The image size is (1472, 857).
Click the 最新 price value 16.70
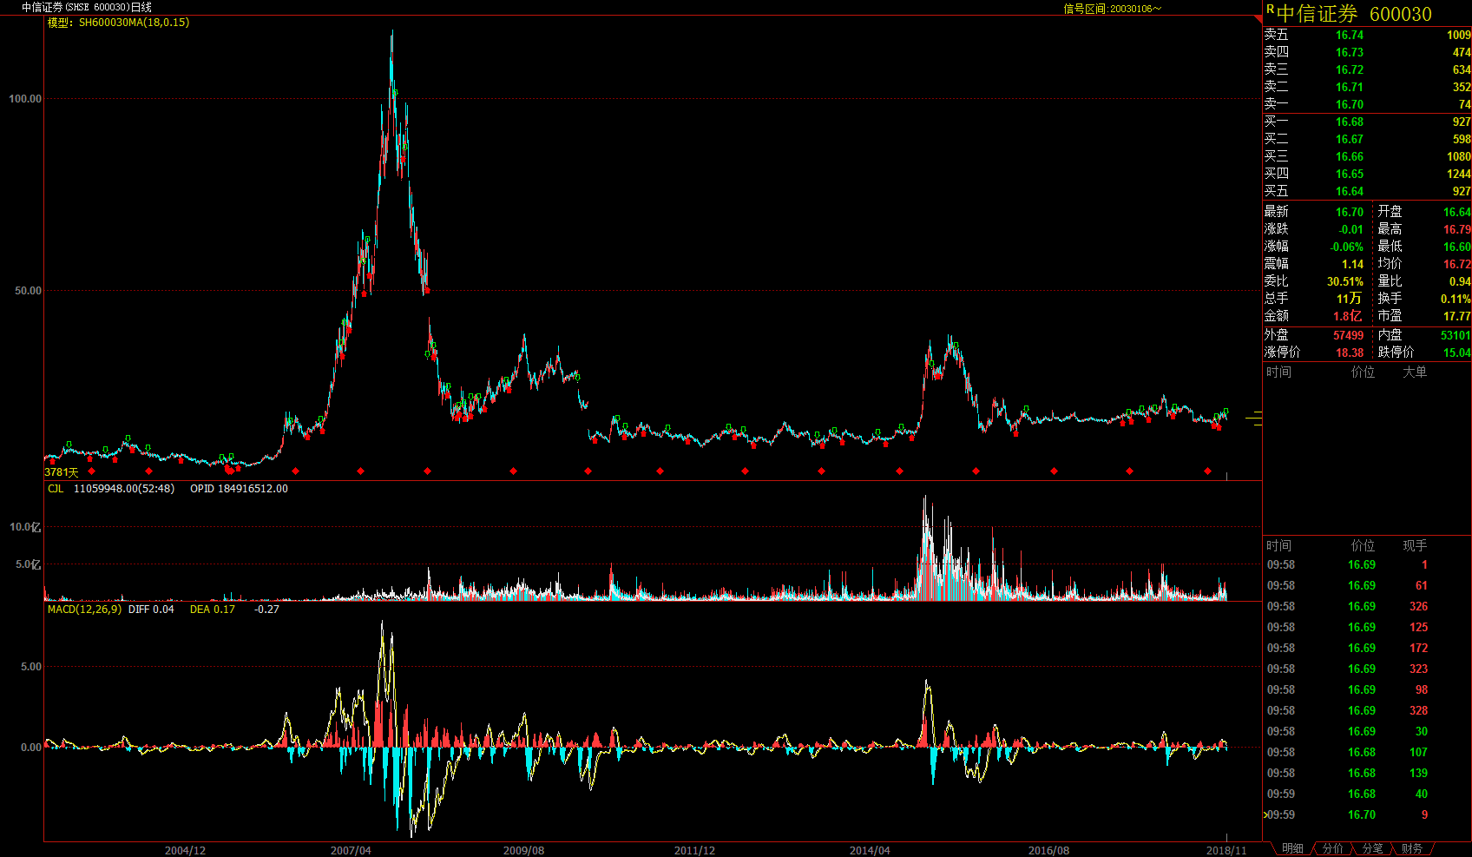coord(1349,212)
